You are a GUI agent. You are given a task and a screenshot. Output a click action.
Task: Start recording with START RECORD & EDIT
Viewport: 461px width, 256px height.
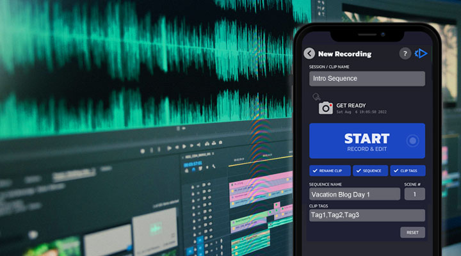[367, 141]
